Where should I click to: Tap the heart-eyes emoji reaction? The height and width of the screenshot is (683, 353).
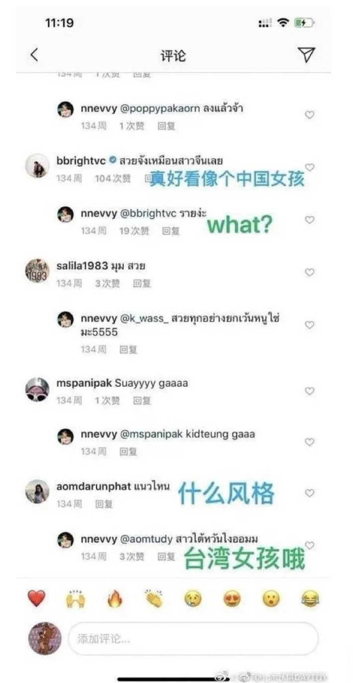232,598
